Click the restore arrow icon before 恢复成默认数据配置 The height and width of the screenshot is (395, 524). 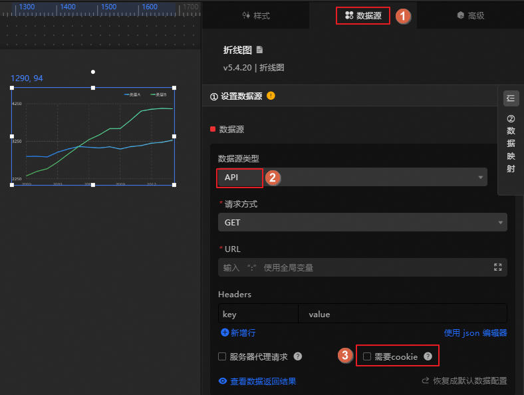(425, 380)
